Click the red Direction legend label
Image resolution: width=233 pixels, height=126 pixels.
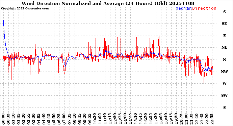pos(204,8)
